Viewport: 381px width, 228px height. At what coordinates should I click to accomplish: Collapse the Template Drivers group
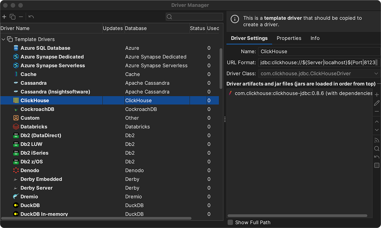[3, 39]
